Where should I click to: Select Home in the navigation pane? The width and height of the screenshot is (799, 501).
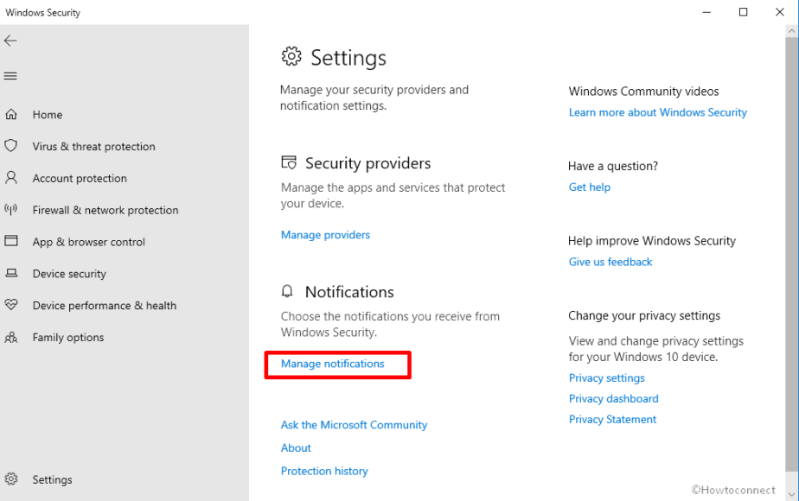(48, 114)
